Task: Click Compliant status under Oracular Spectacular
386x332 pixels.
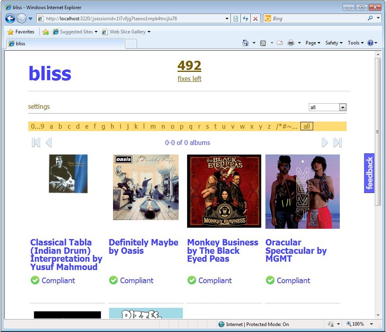Action: [x=288, y=280]
